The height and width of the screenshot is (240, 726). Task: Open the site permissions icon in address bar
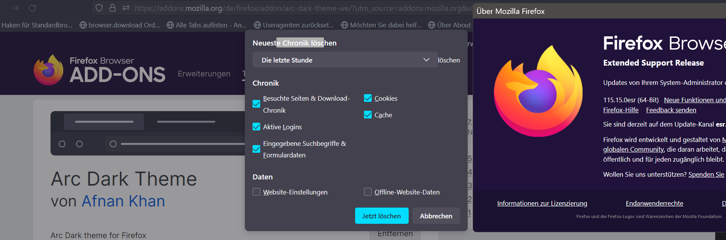[x=126, y=8]
